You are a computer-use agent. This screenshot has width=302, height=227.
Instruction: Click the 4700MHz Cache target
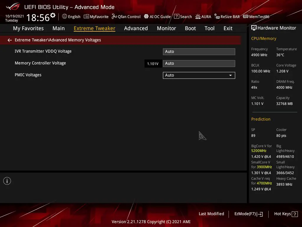[x=265, y=183]
